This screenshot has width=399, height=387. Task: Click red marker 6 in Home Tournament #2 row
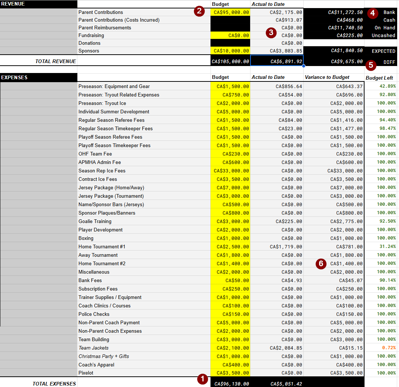pyautogui.click(x=321, y=263)
